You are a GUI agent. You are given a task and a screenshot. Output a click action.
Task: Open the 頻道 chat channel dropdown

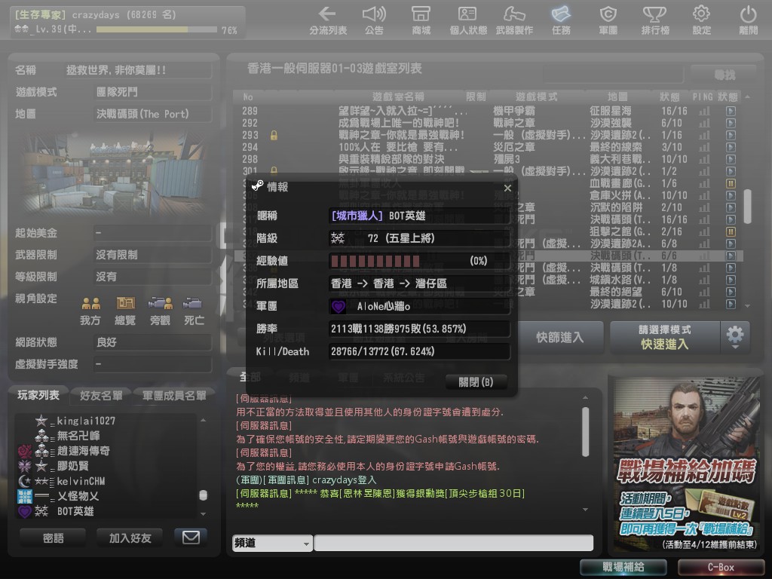pos(272,544)
